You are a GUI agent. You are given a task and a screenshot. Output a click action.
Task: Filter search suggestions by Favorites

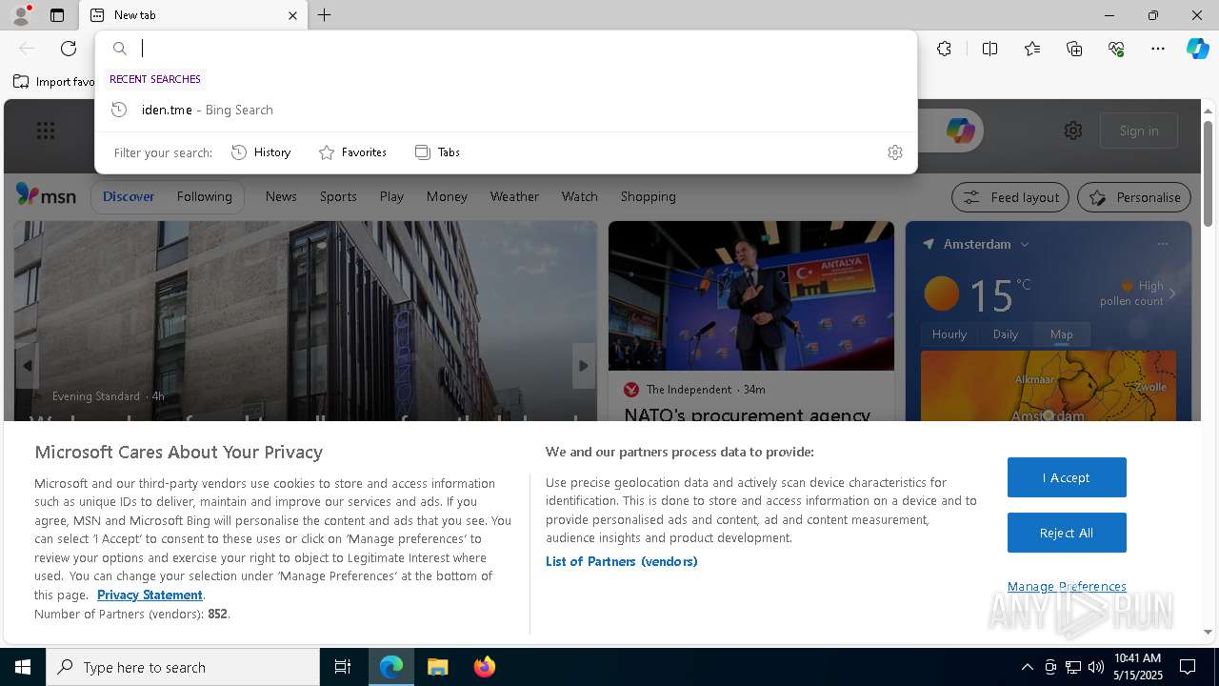pyautogui.click(x=352, y=152)
